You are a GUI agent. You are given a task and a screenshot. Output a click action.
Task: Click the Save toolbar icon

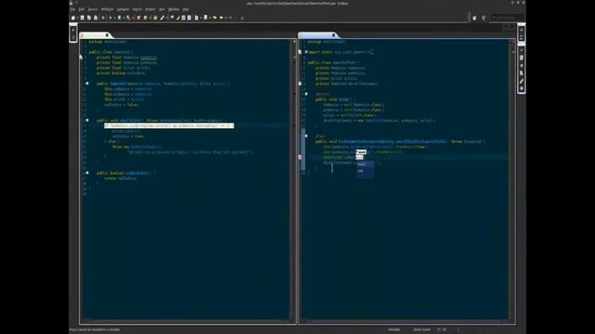click(x=83, y=18)
